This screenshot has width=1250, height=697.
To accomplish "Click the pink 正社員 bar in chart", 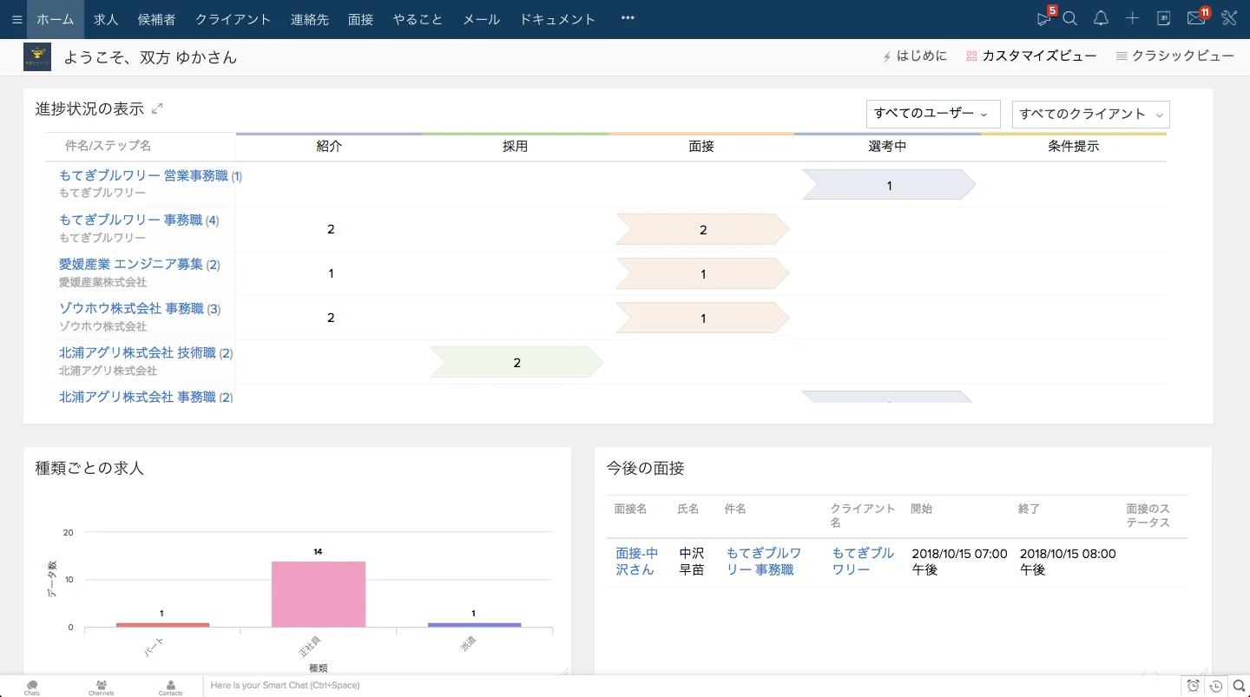I will [x=318, y=594].
